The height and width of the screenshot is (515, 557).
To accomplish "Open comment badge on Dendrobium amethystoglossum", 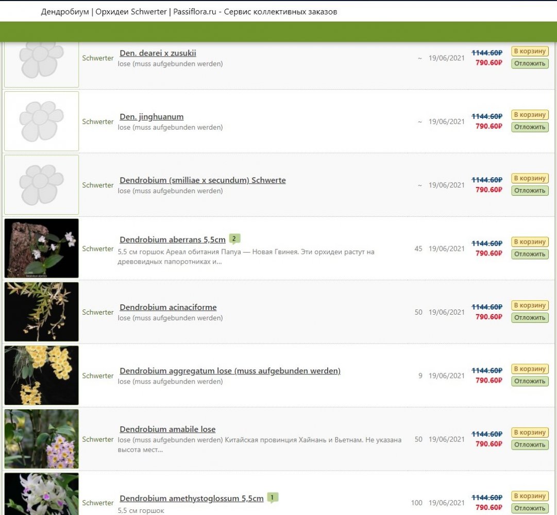I will (273, 497).
